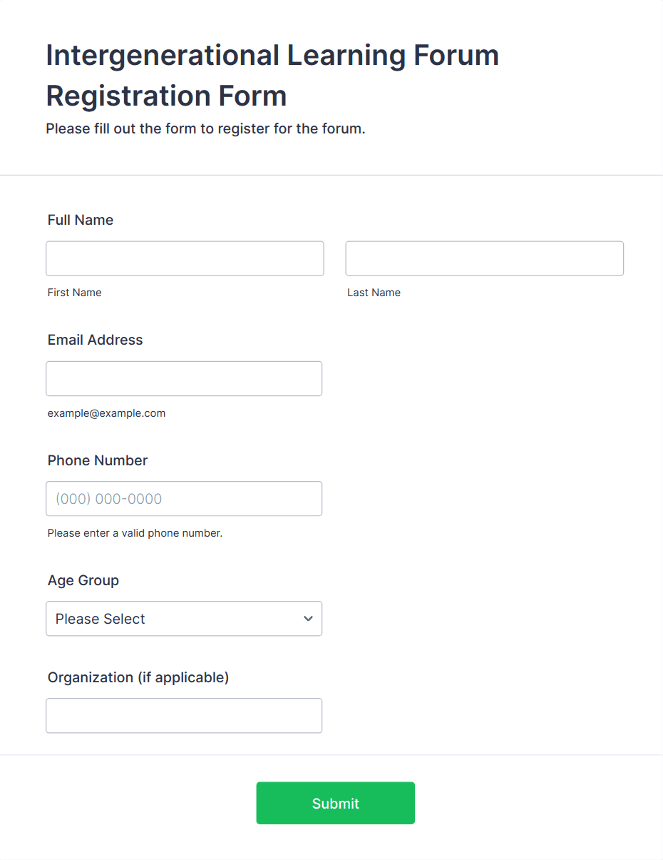Click the First Name input field

coord(185,258)
